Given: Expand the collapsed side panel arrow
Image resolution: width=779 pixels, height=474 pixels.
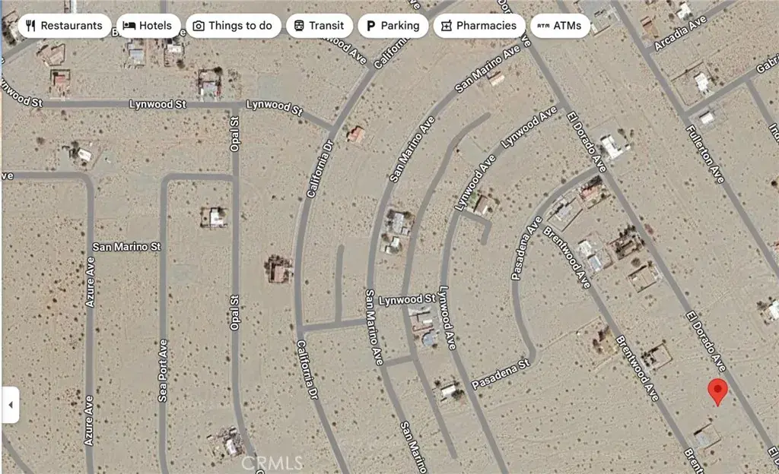Looking at the screenshot, I should pos(11,405).
